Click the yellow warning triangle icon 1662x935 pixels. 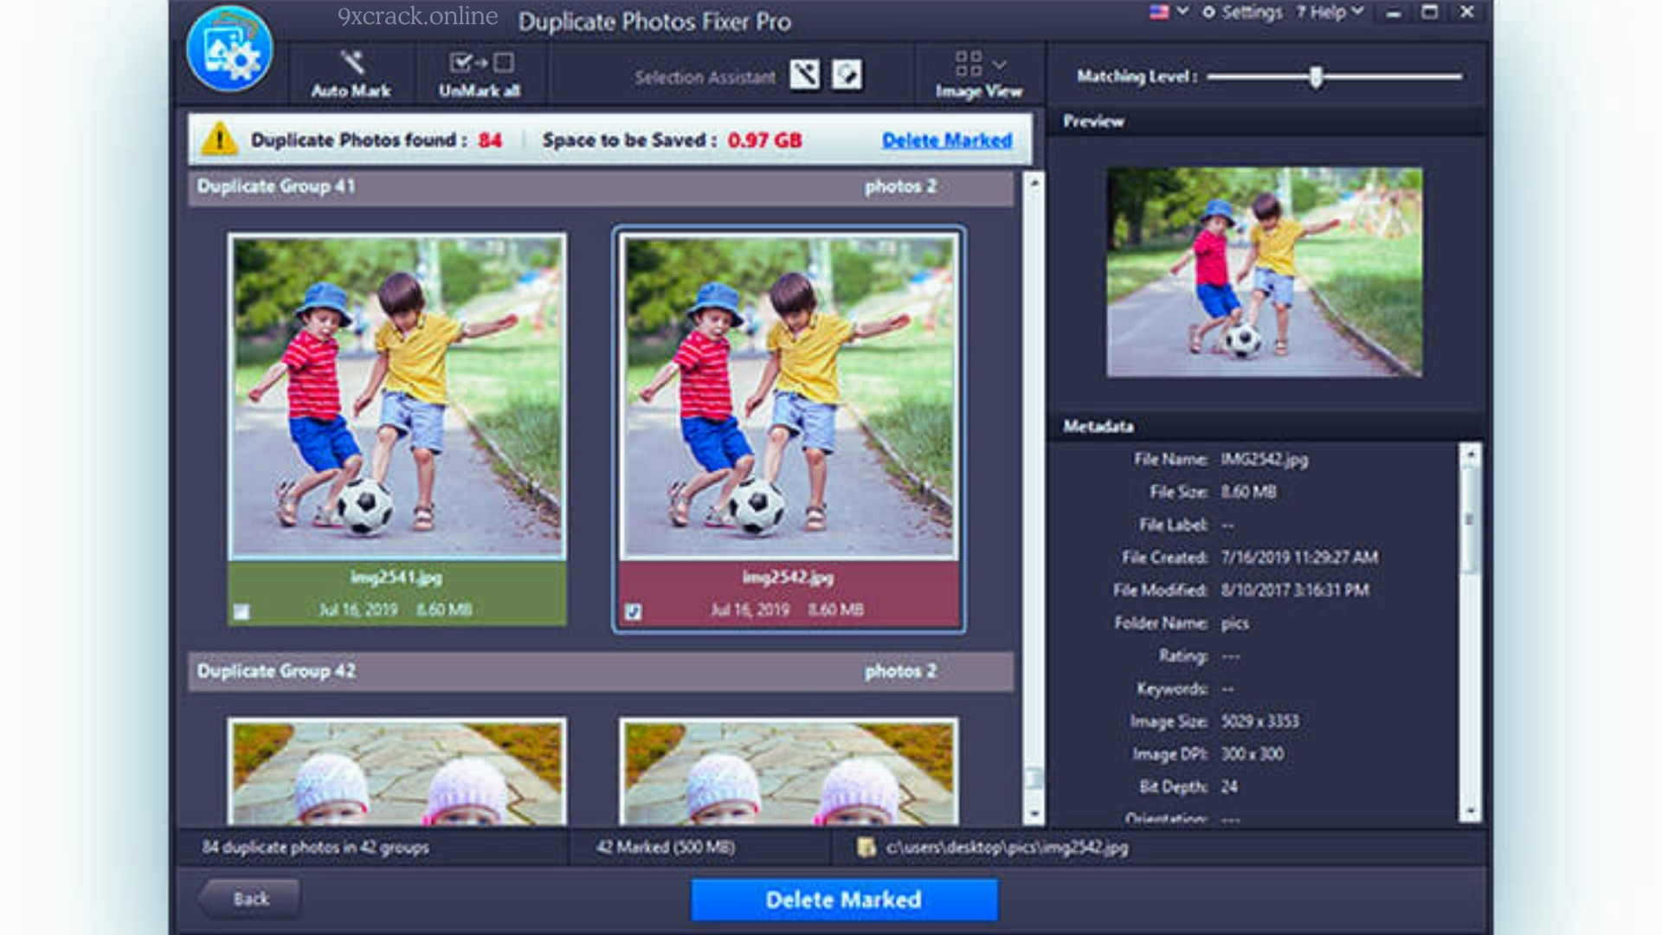220,139
